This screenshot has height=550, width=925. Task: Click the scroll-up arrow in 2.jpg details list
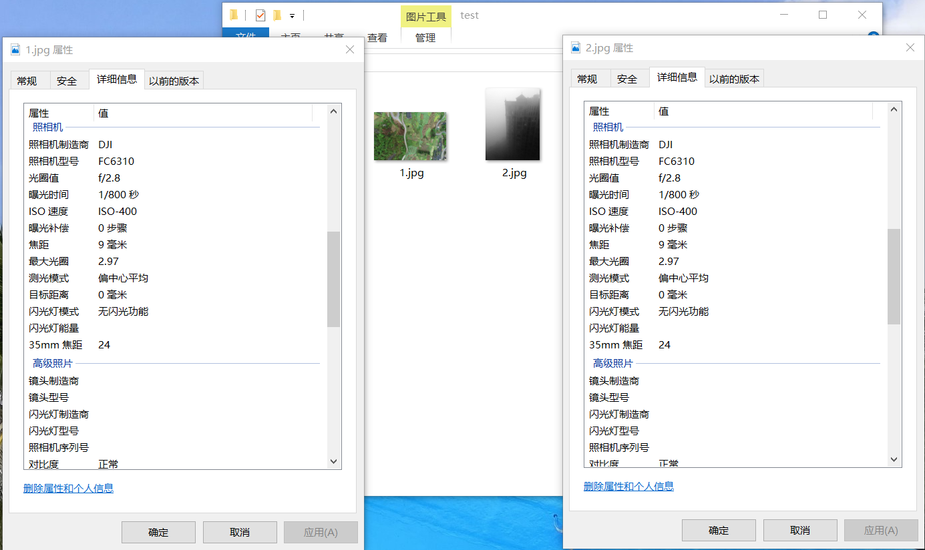[894, 108]
